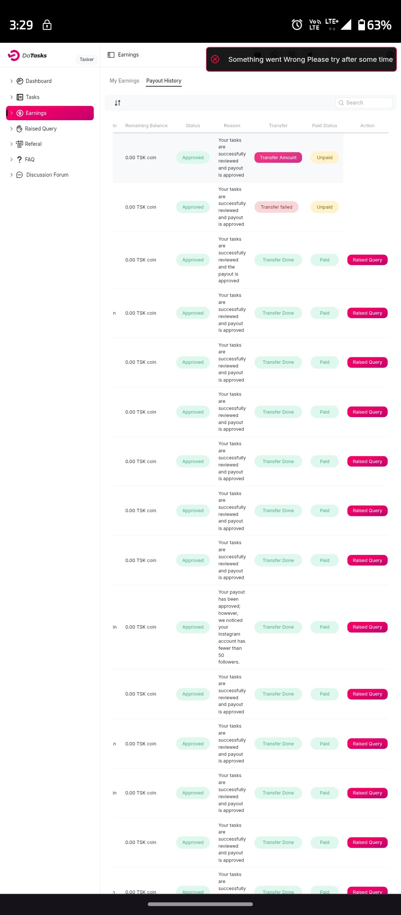Click the first Raised Query action button
Image resolution: width=401 pixels, height=915 pixels.
click(367, 260)
